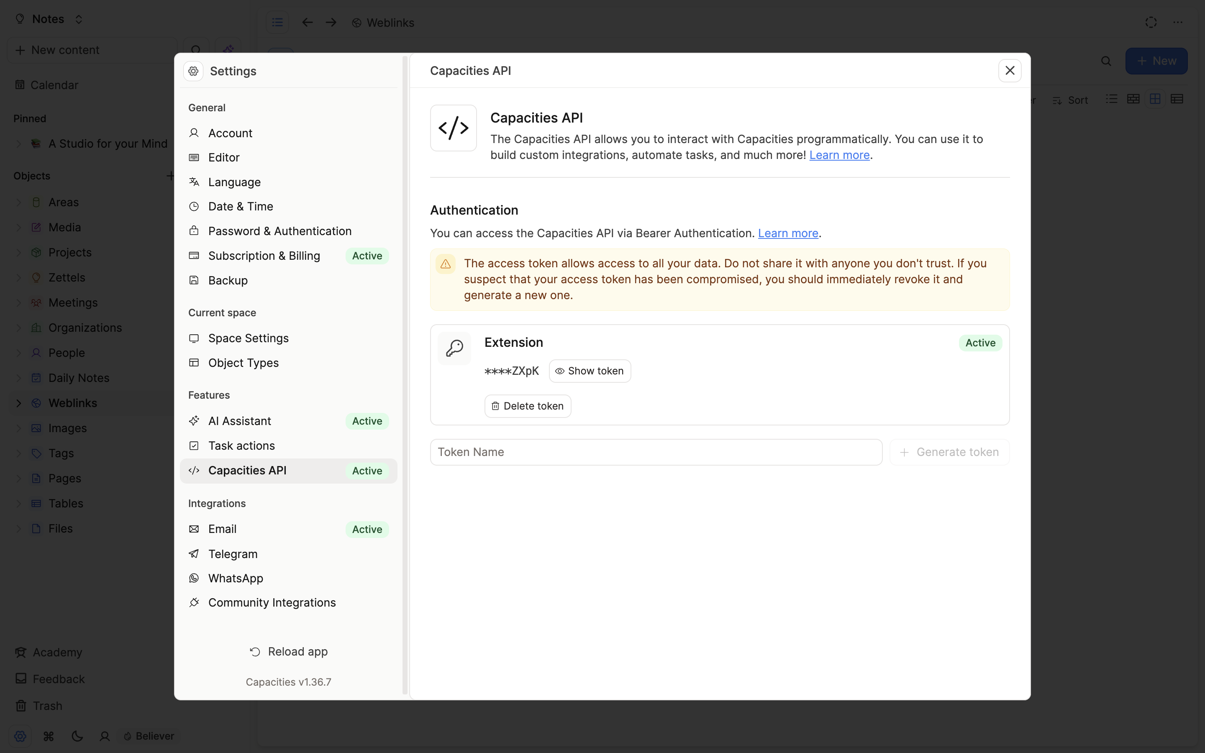Open Password & Authentication settings
Image resolution: width=1205 pixels, height=753 pixels.
[x=288, y=231]
